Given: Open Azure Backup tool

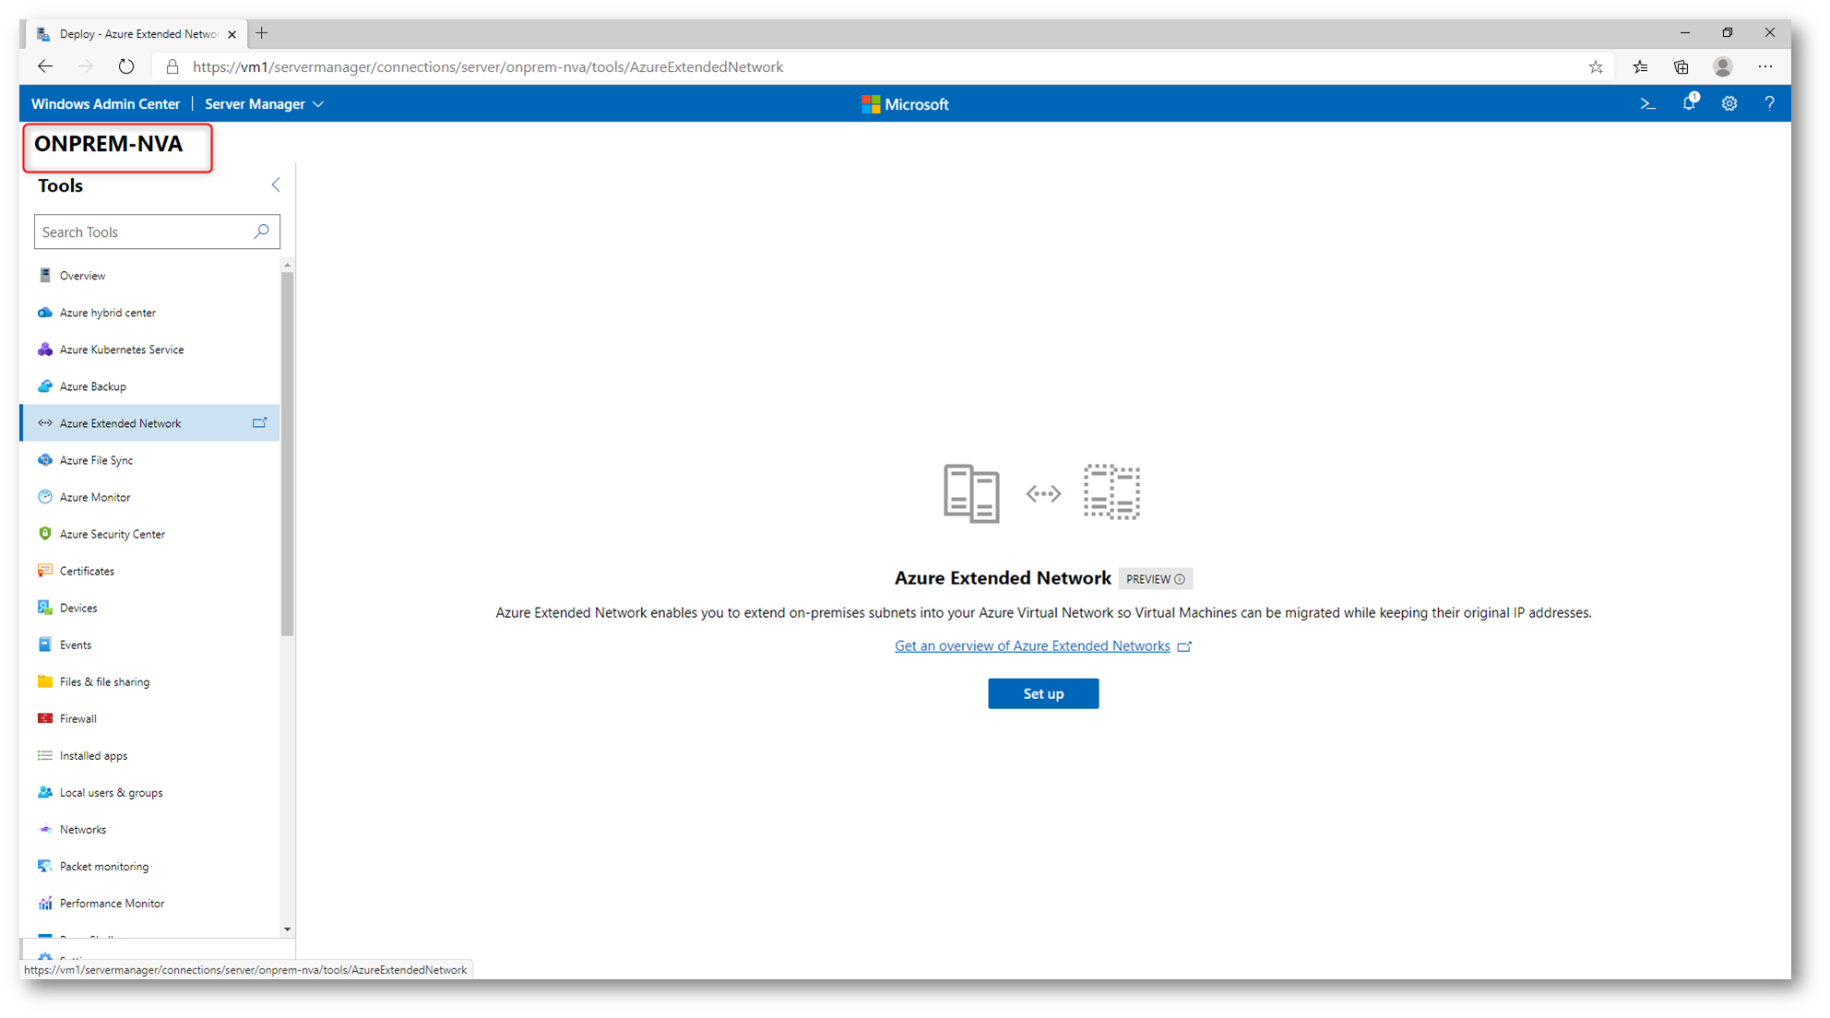Looking at the screenshot, I should pyautogui.click(x=149, y=386).
